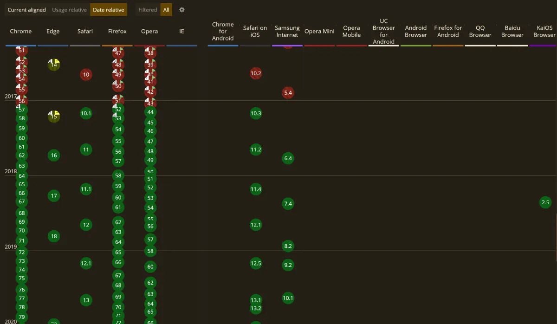Click the UC Browser for Android header
This screenshot has height=324, width=557.
pos(383,31)
